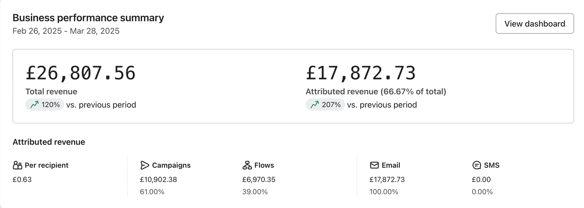Click the Flows diagram icon
This screenshot has height=208, width=584.
point(247,165)
